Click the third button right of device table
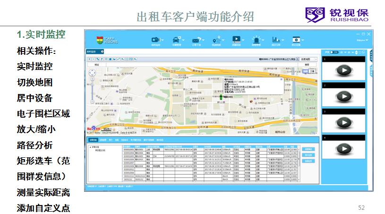The height and width of the screenshot is (214, 385). click(308, 161)
